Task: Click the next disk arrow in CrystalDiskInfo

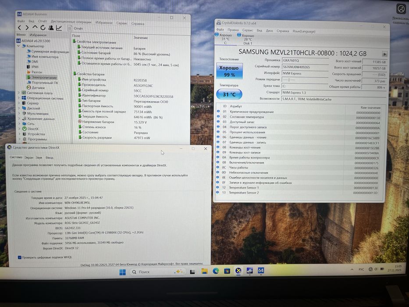Action: point(384,54)
